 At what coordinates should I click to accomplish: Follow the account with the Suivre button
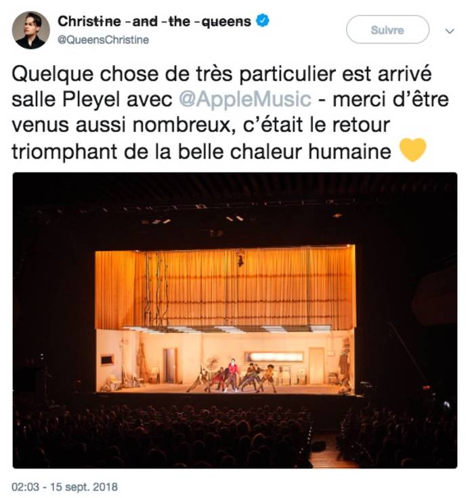click(387, 30)
